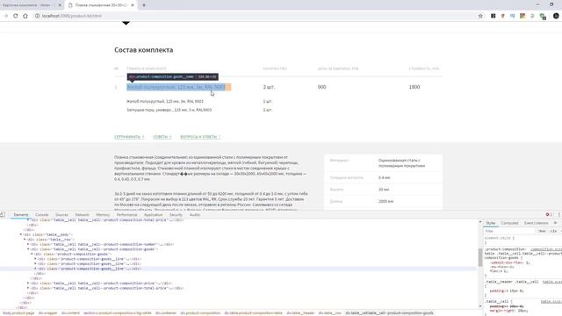Viewport: 562px width, 316px height.
Task: Open the Application tab in DevTools
Action: [153, 214]
